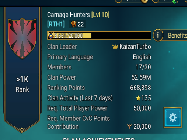Click the yellow star icon next to 135
This screenshot has height=140, width=187.
(138, 98)
